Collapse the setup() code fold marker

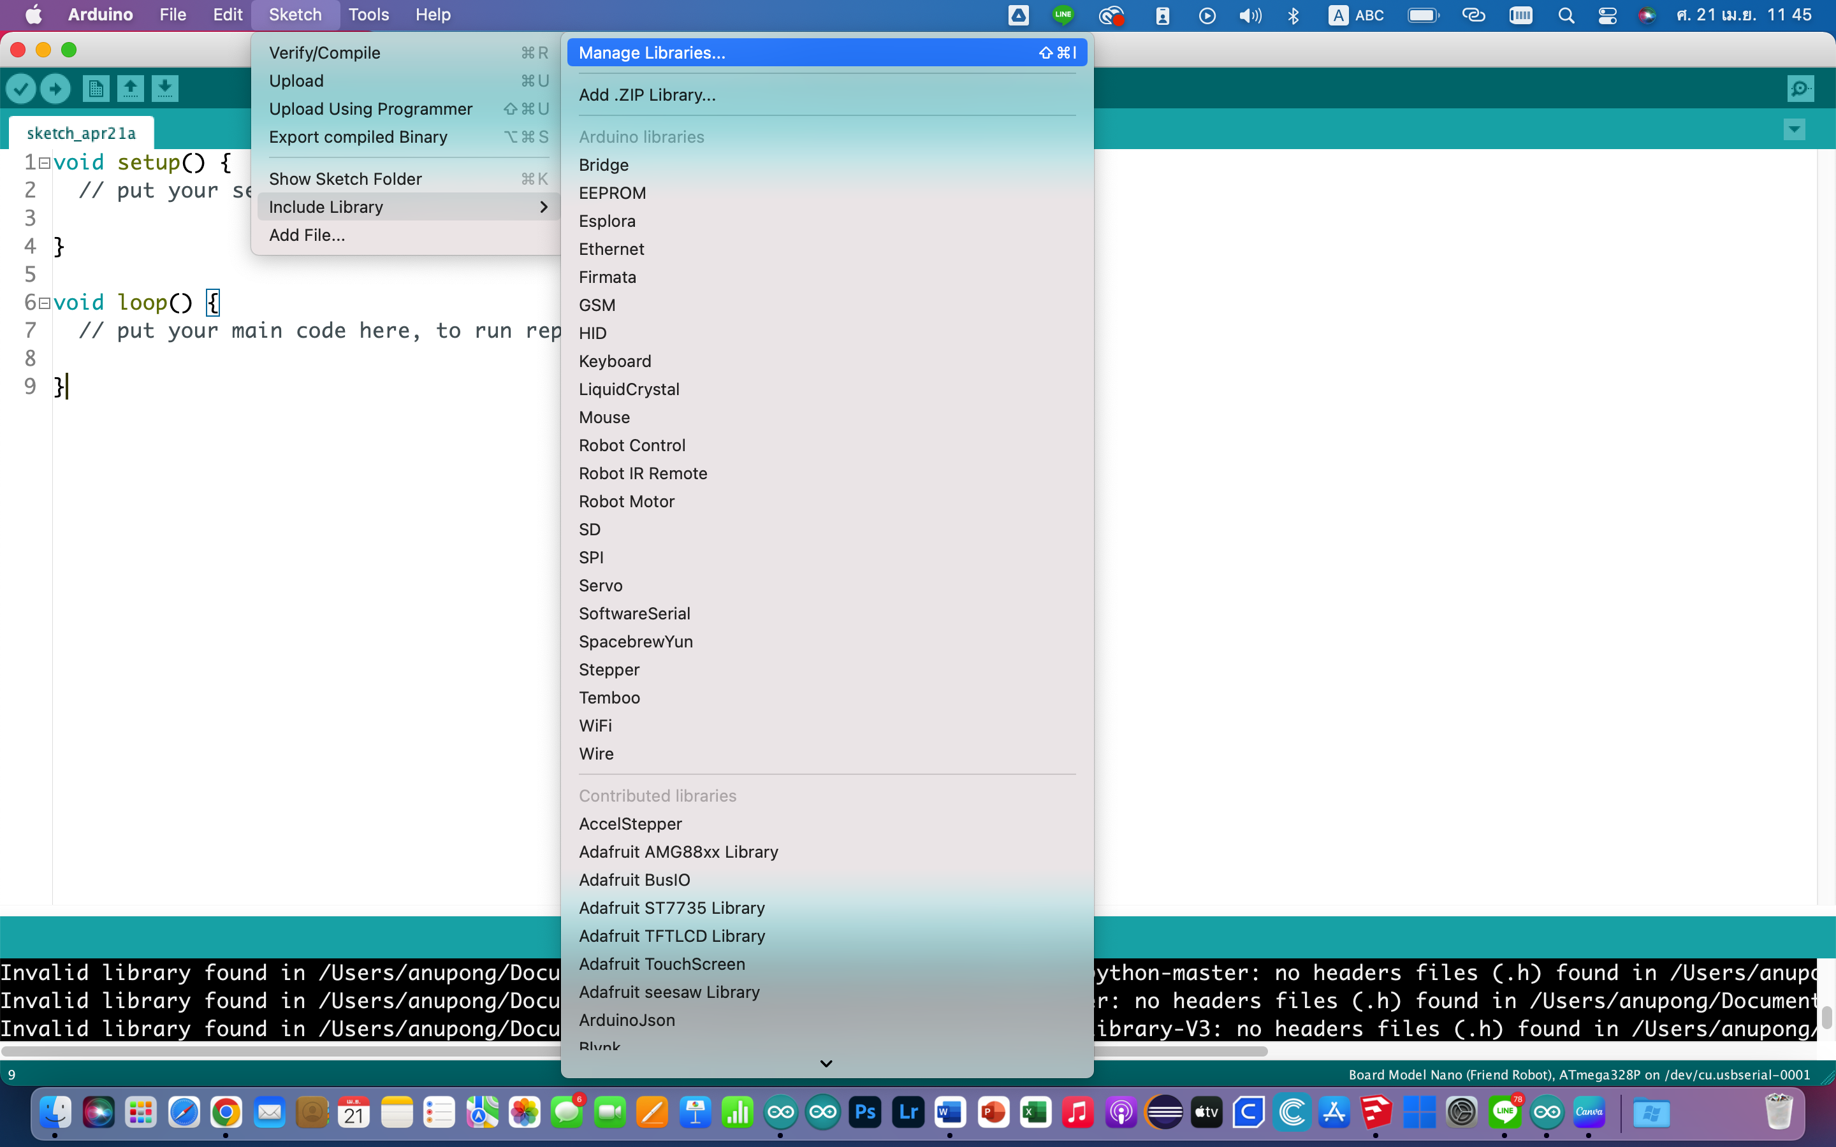(x=45, y=163)
